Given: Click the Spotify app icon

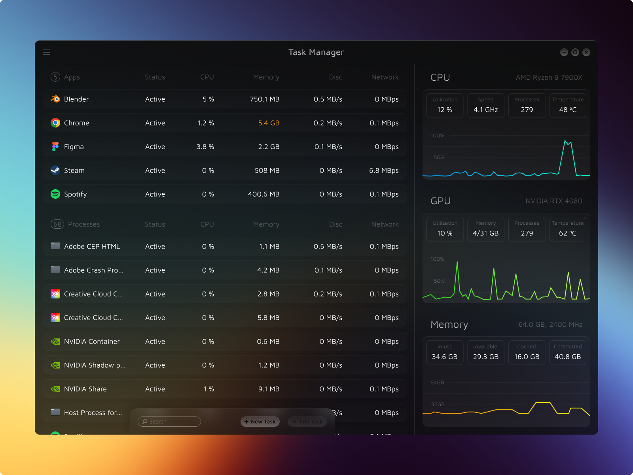Looking at the screenshot, I should 55,194.
